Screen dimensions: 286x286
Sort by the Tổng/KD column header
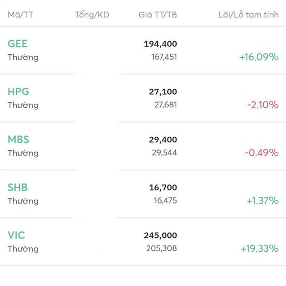tap(92, 15)
